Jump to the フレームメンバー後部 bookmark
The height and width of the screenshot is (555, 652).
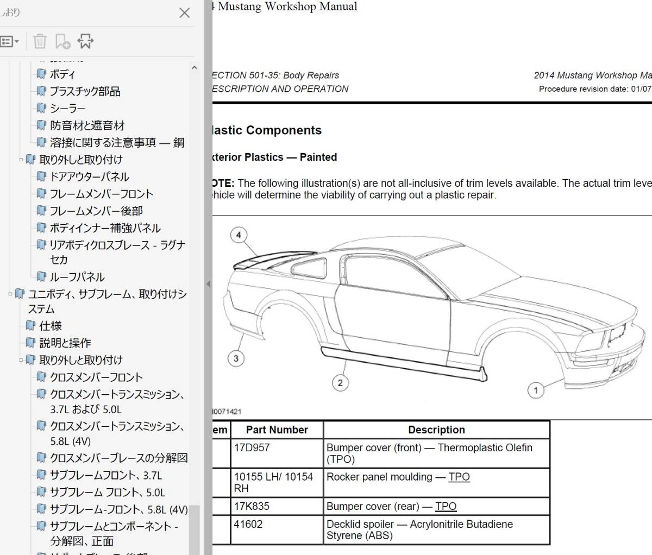pos(97,211)
